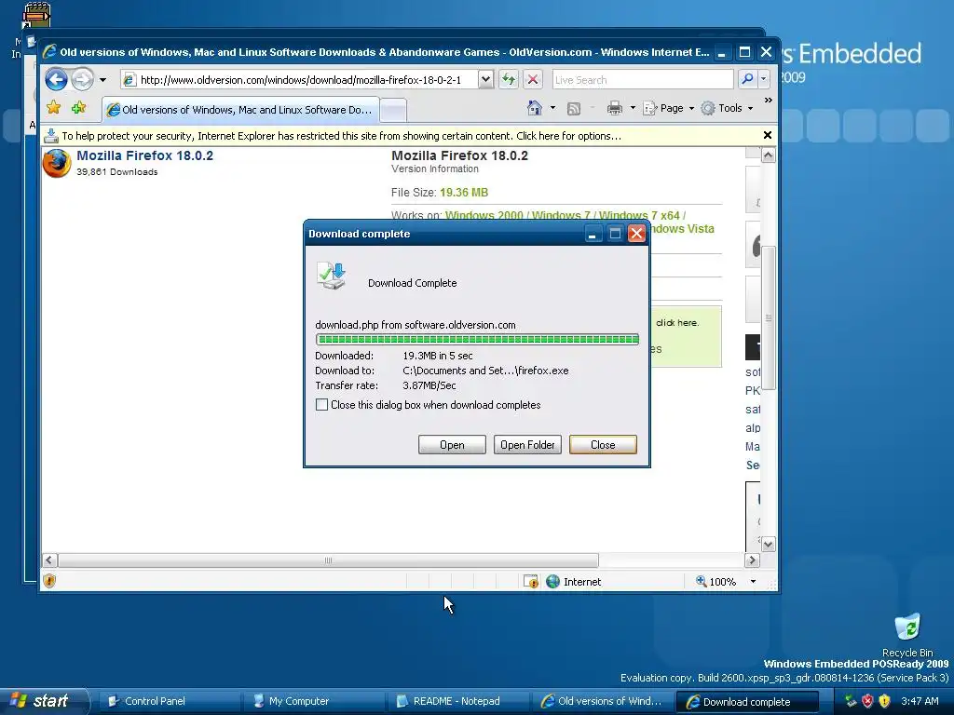This screenshot has width=954, height=715.
Task: Expand the Print options dropdown arrow
Action: [x=633, y=108]
